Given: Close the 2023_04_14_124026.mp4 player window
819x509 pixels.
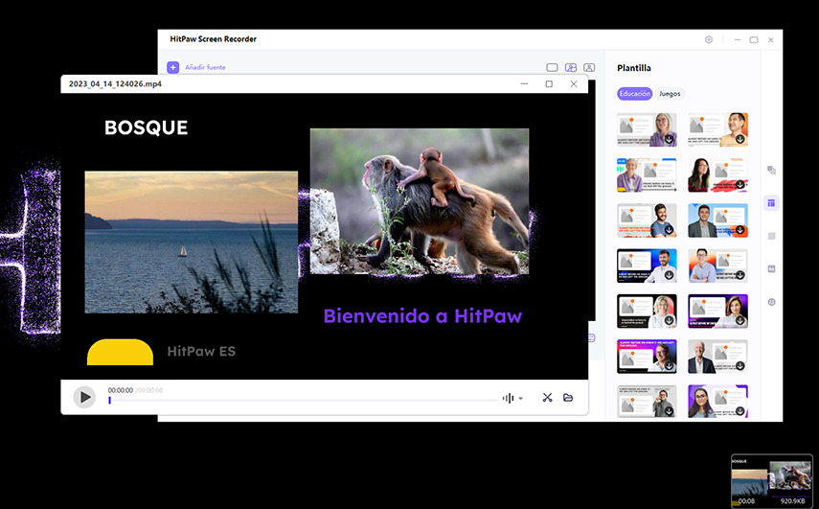Looking at the screenshot, I should (574, 83).
